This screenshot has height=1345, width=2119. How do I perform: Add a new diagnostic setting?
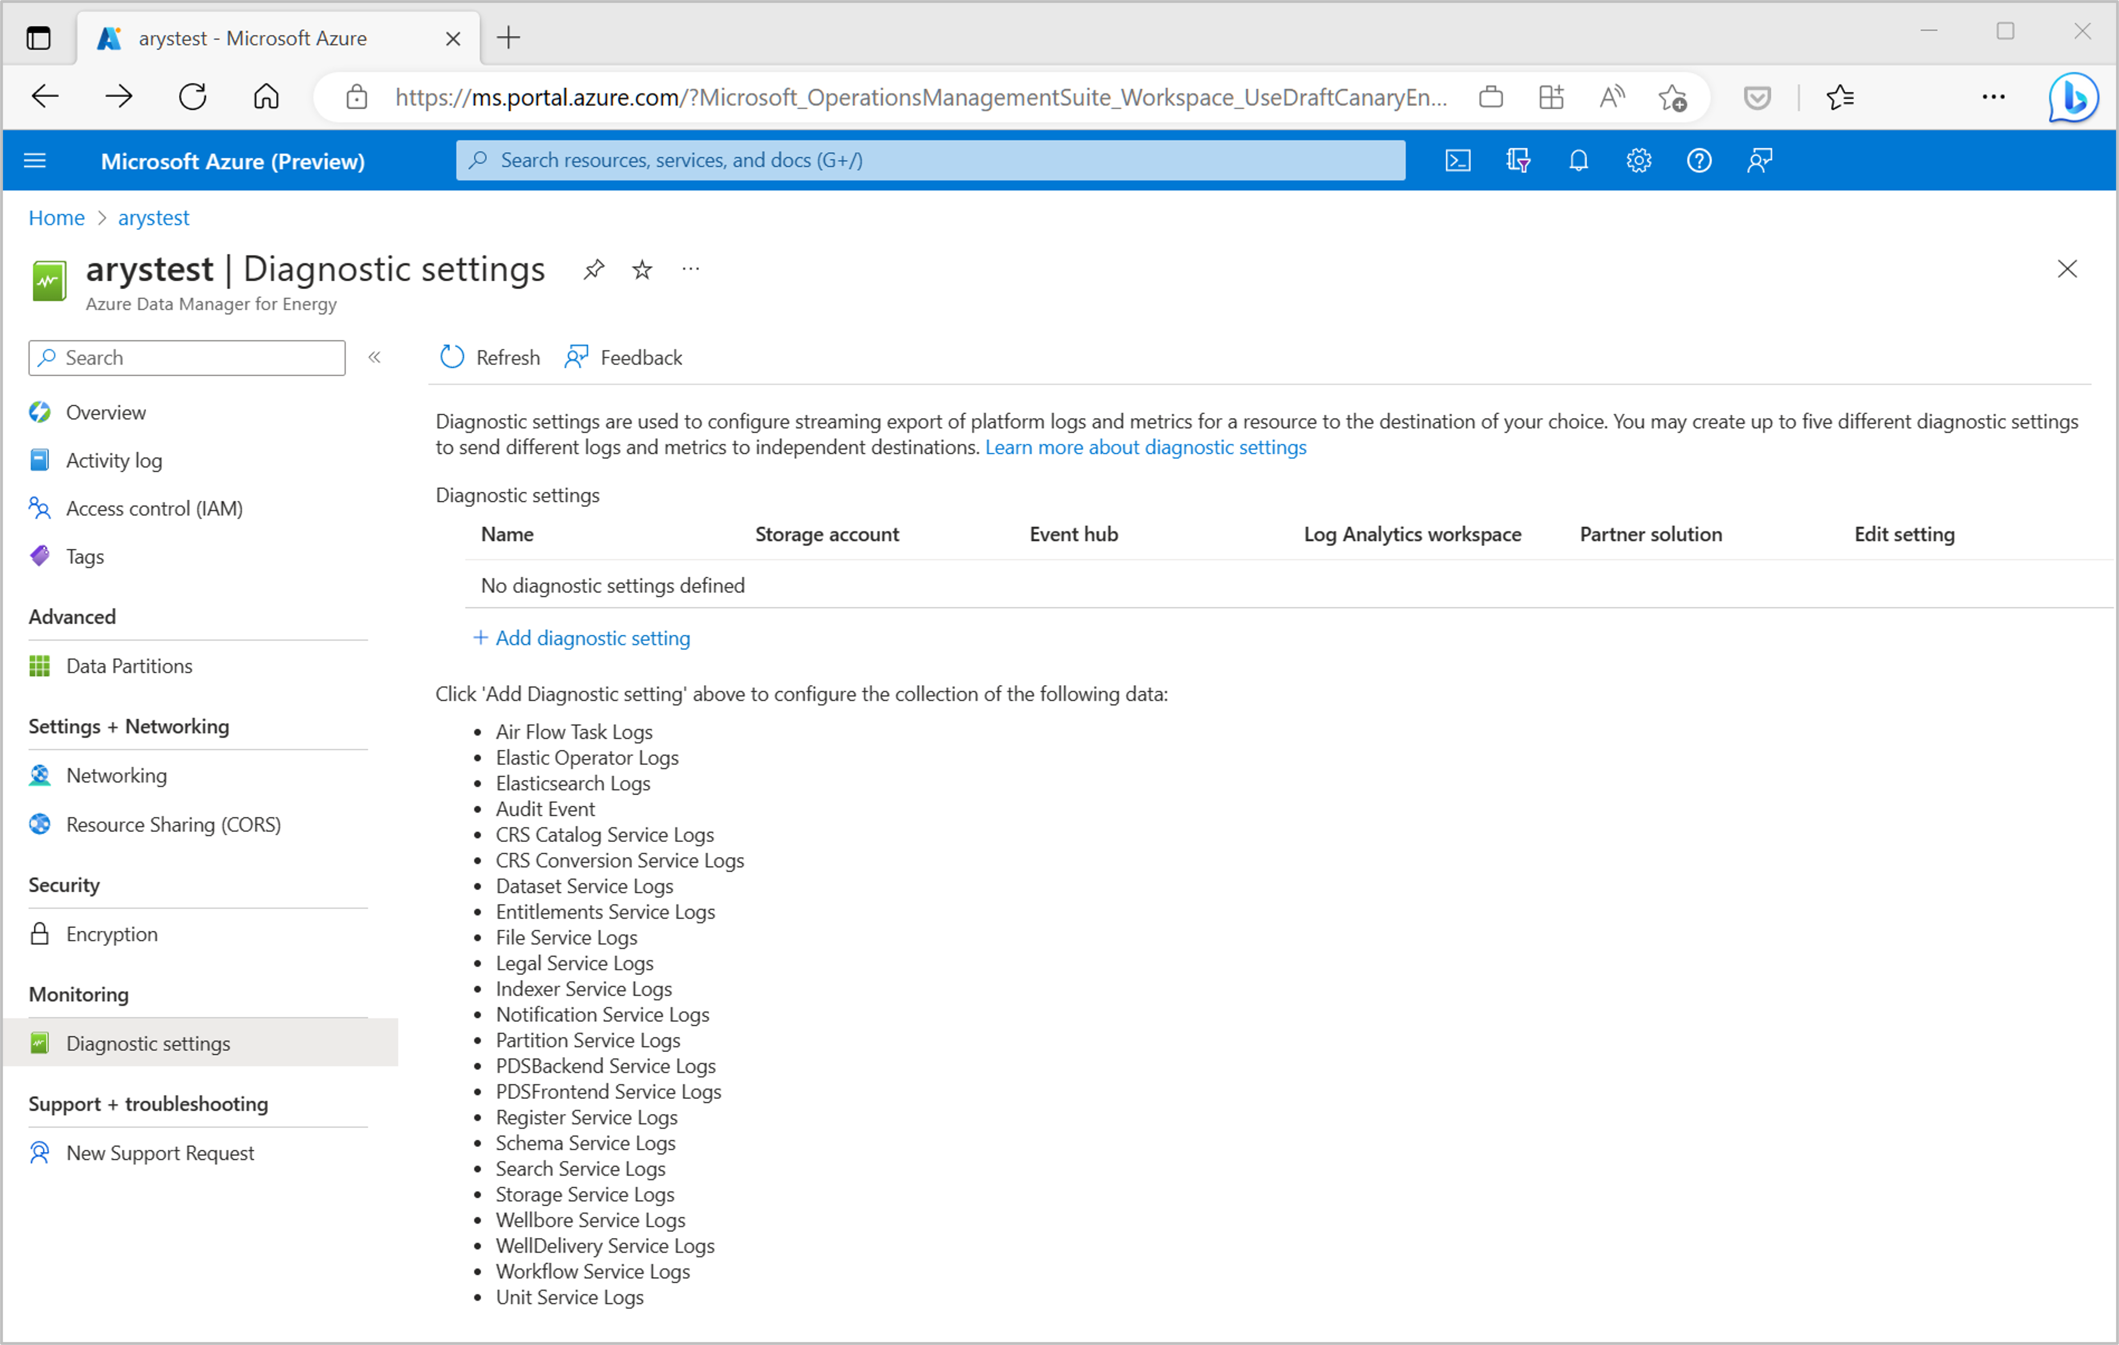[x=581, y=638]
